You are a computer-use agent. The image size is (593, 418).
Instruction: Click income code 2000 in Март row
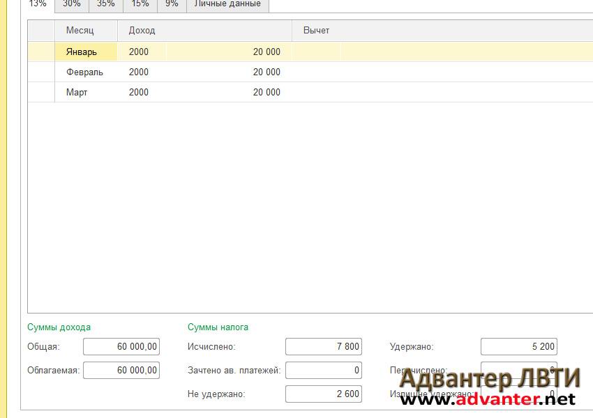click(x=142, y=92)
